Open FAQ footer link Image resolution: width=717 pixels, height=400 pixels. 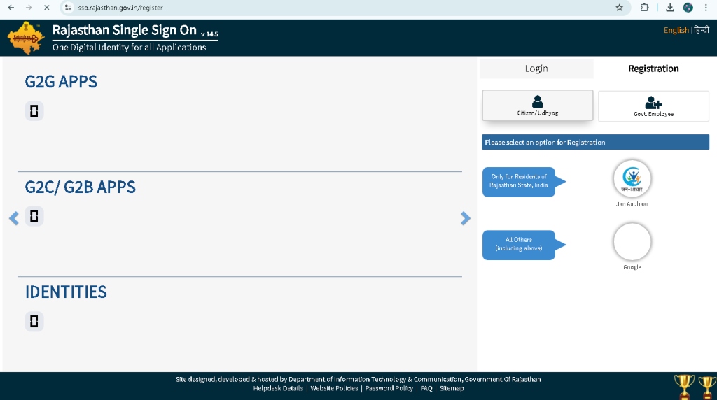(x=426, y=388)
